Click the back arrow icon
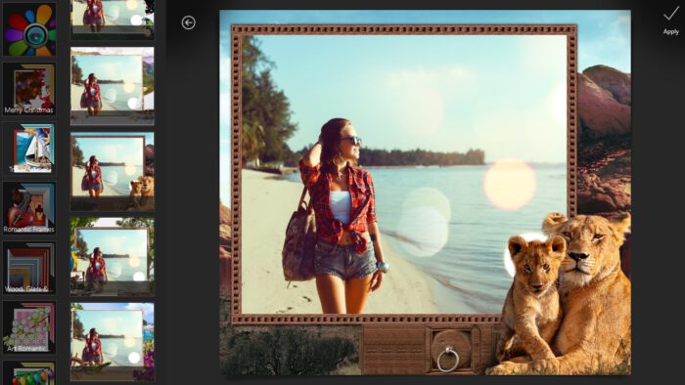The width and height of the screenshot is (685, 385). [188, 22]
